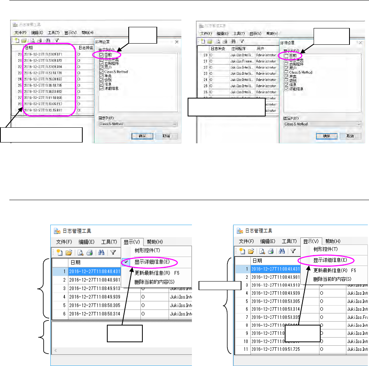Select unticked 显示详细信息(E) menu entry
The width and height of the screenshot is (369, 366).
pos(330,260)
